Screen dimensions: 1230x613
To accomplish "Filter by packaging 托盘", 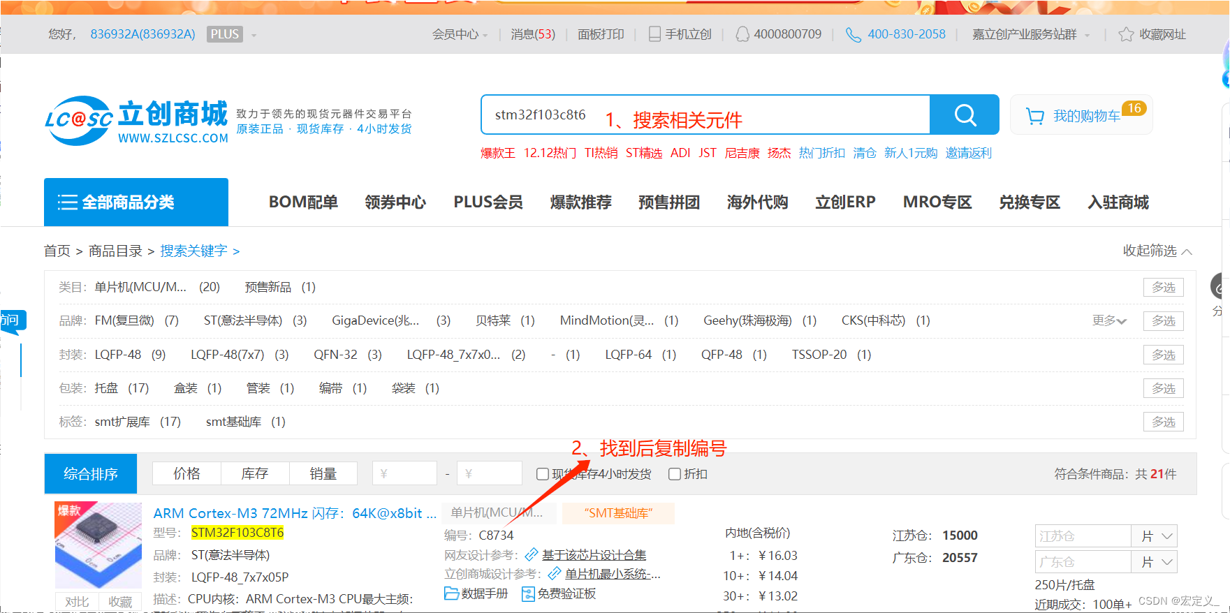I will tap(122, 388).
